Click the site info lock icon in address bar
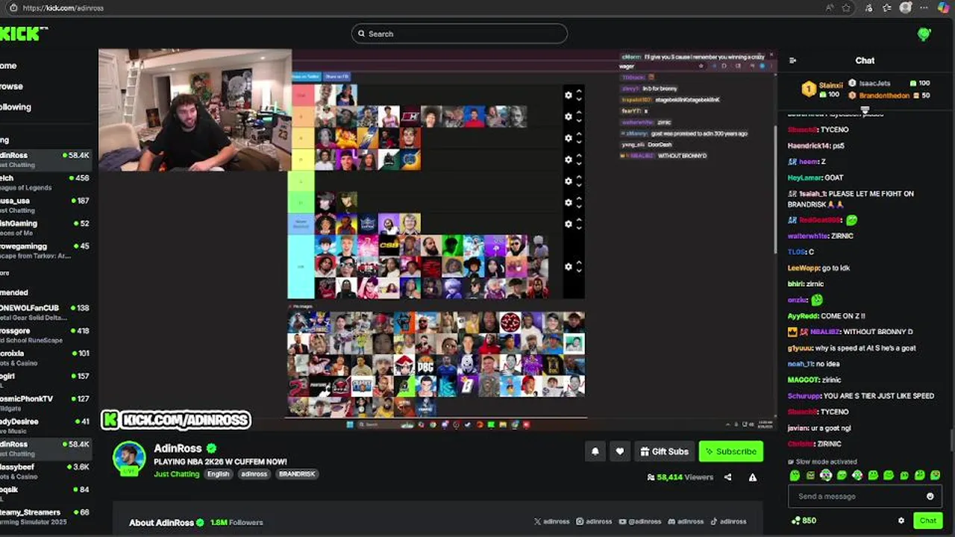Image resolution: width=955 pixels, height=537 pixels. 13,7
